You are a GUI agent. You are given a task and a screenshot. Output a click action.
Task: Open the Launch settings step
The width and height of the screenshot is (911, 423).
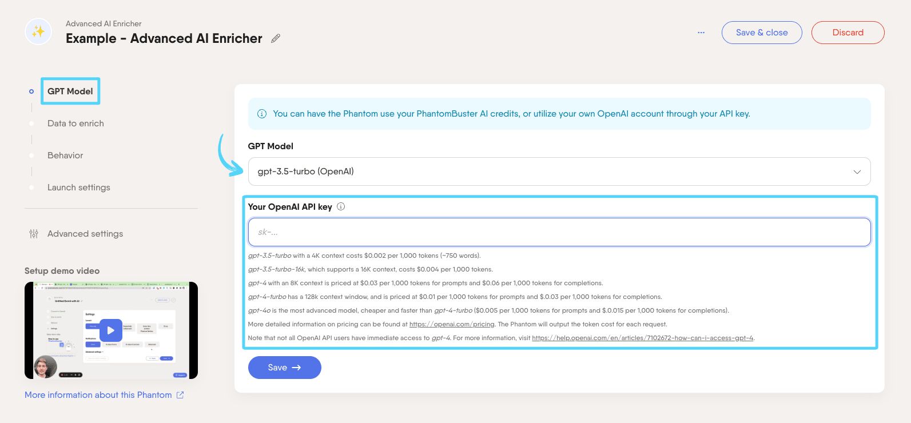coord(78,187)
